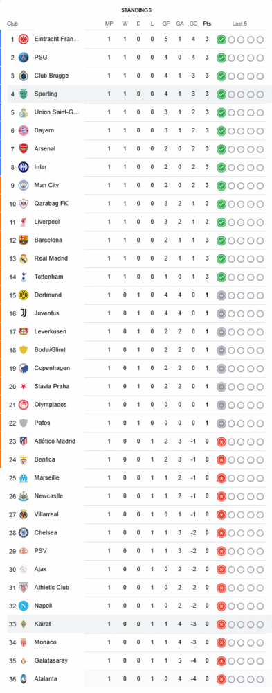Image resolution: width=272 pixels, height=693 pixels.
Task: Click the Napoli blue N logo
Action: click(24, 606)
